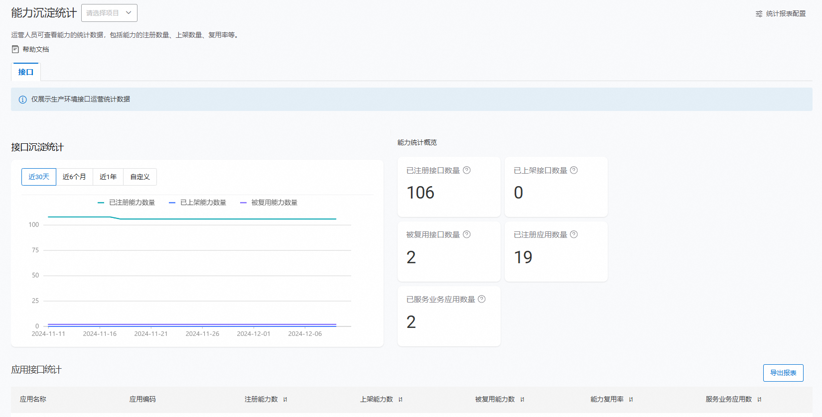The height and width of the screenshot is (417, 822).
Task: Click the 应用接口统计 section heading
Action: (36, 370)
